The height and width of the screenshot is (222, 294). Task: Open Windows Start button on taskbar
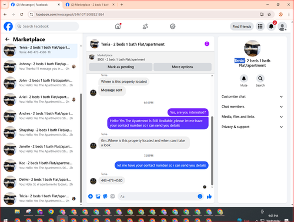coord(6,220)
